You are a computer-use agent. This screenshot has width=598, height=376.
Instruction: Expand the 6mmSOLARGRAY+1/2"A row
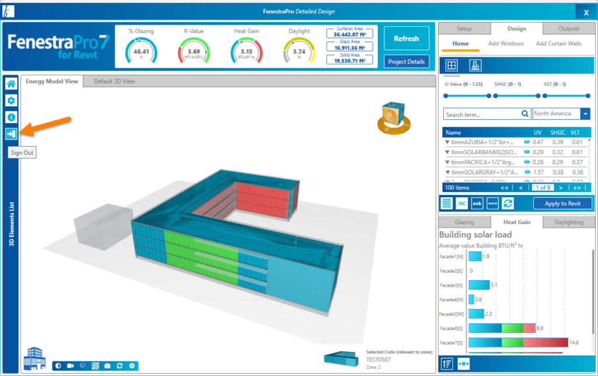[447, 172]
